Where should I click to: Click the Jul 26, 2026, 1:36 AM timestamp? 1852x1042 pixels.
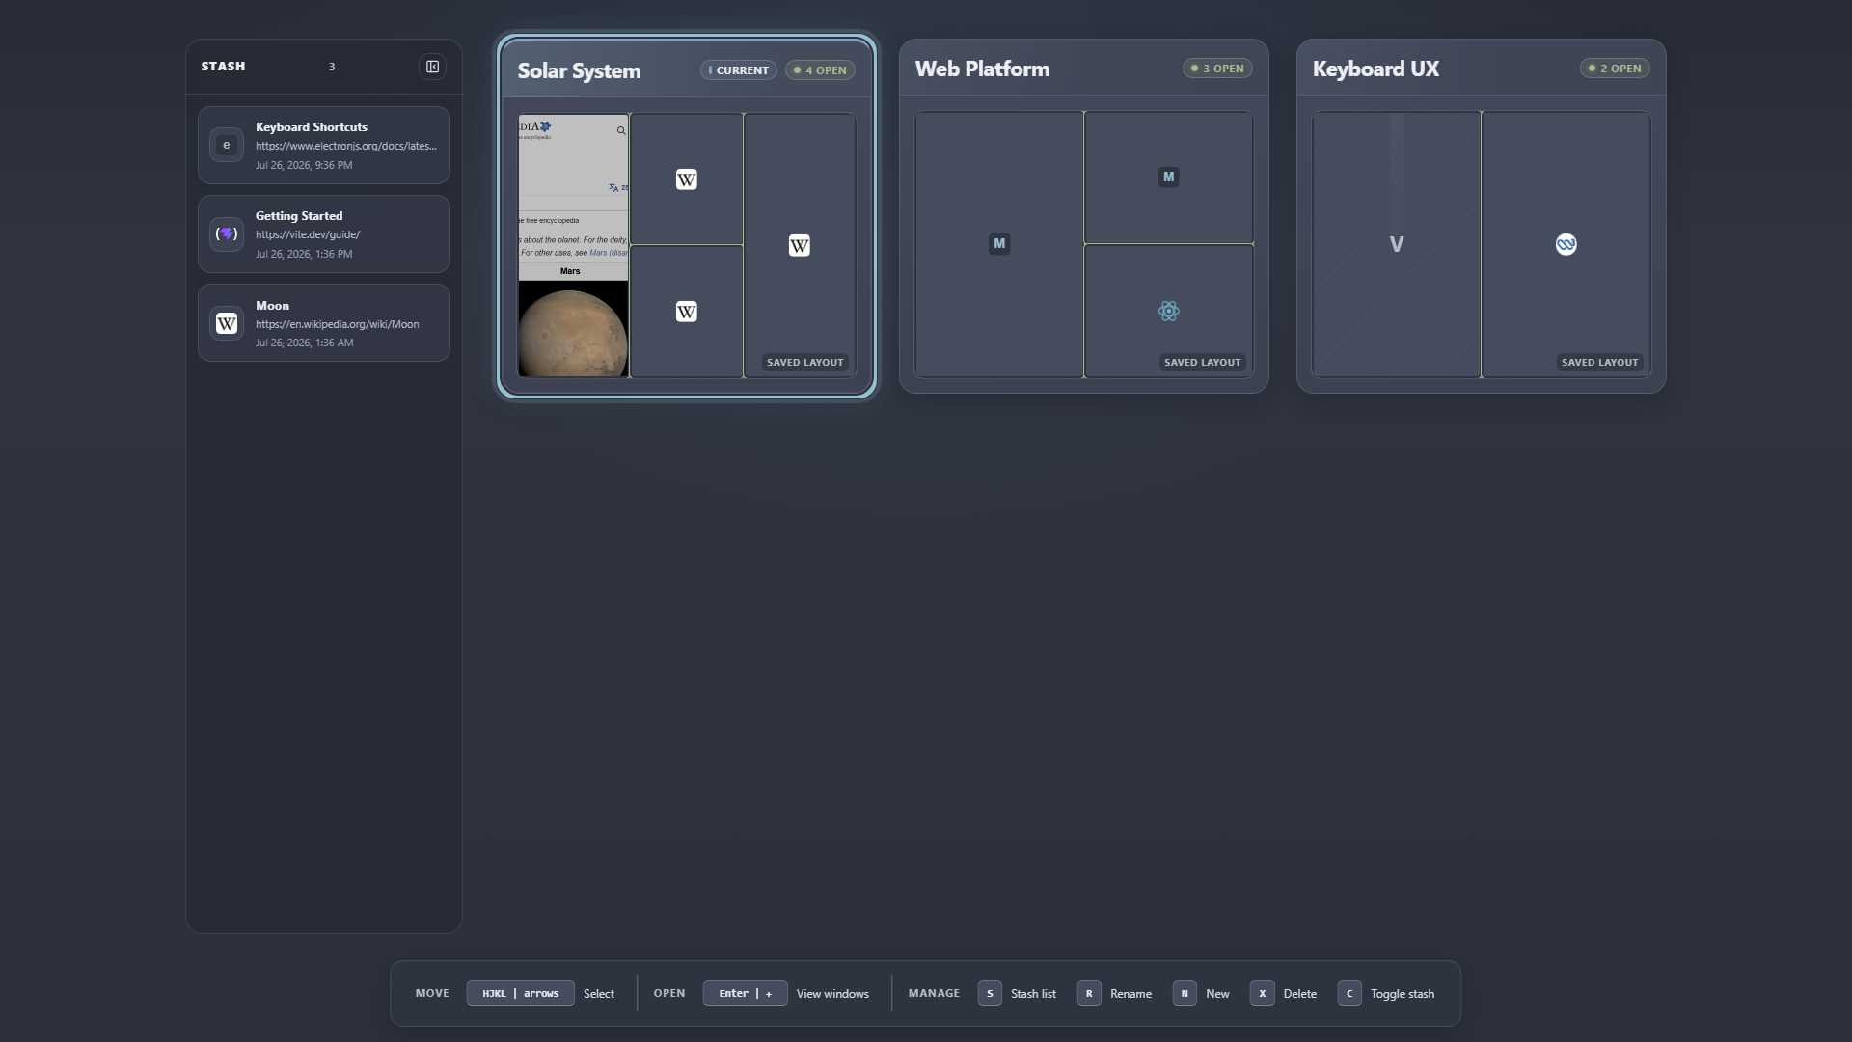(x=304, y=343)
